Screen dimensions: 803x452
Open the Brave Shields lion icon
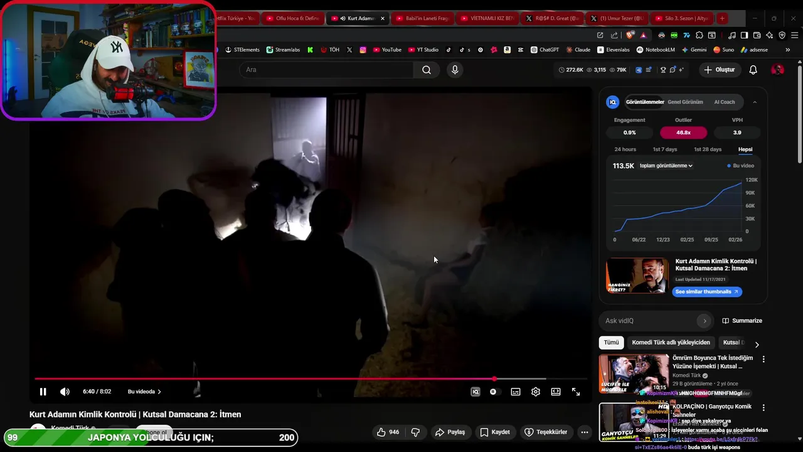pyautogui.click(x=630, y=35)
